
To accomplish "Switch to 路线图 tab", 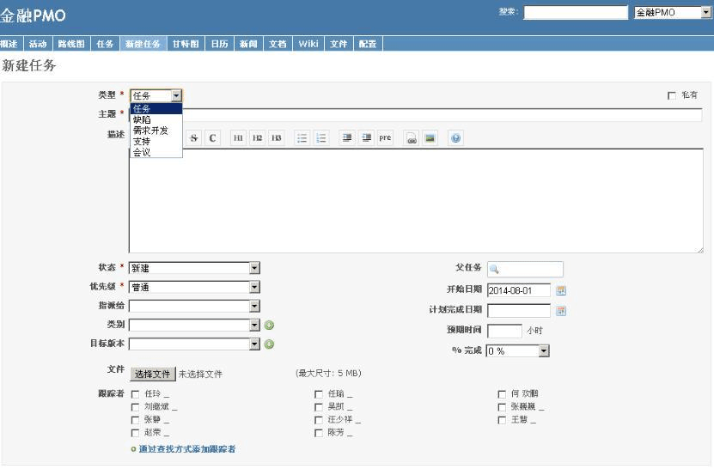I will pos(71,44).
